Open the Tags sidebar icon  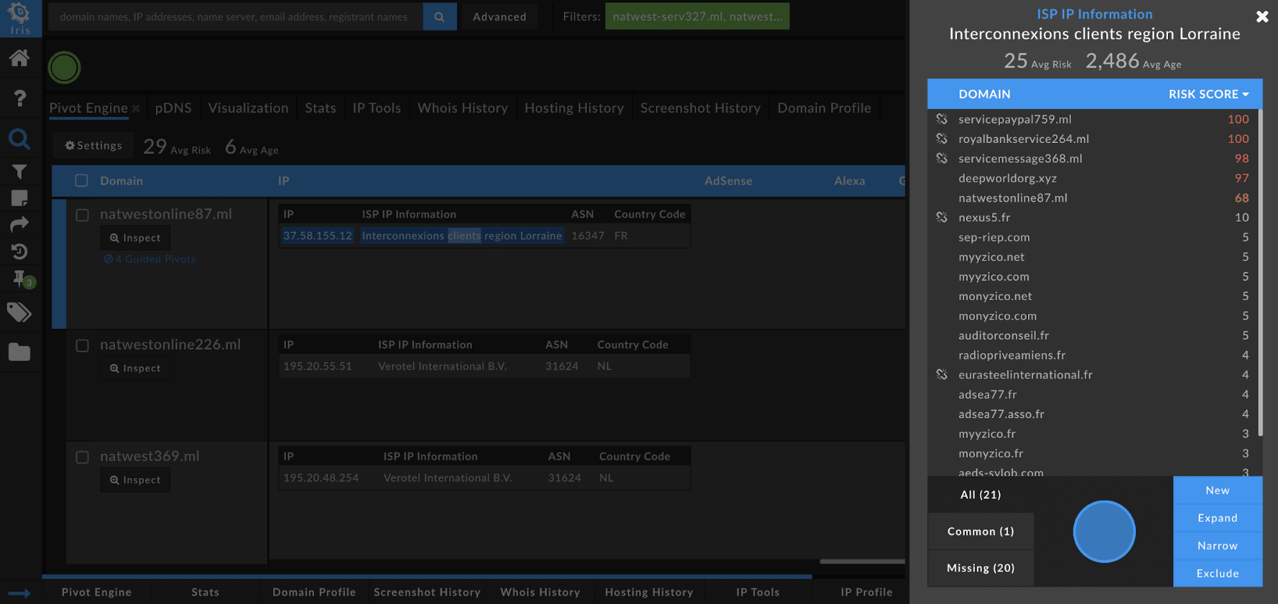coord(19,312)
